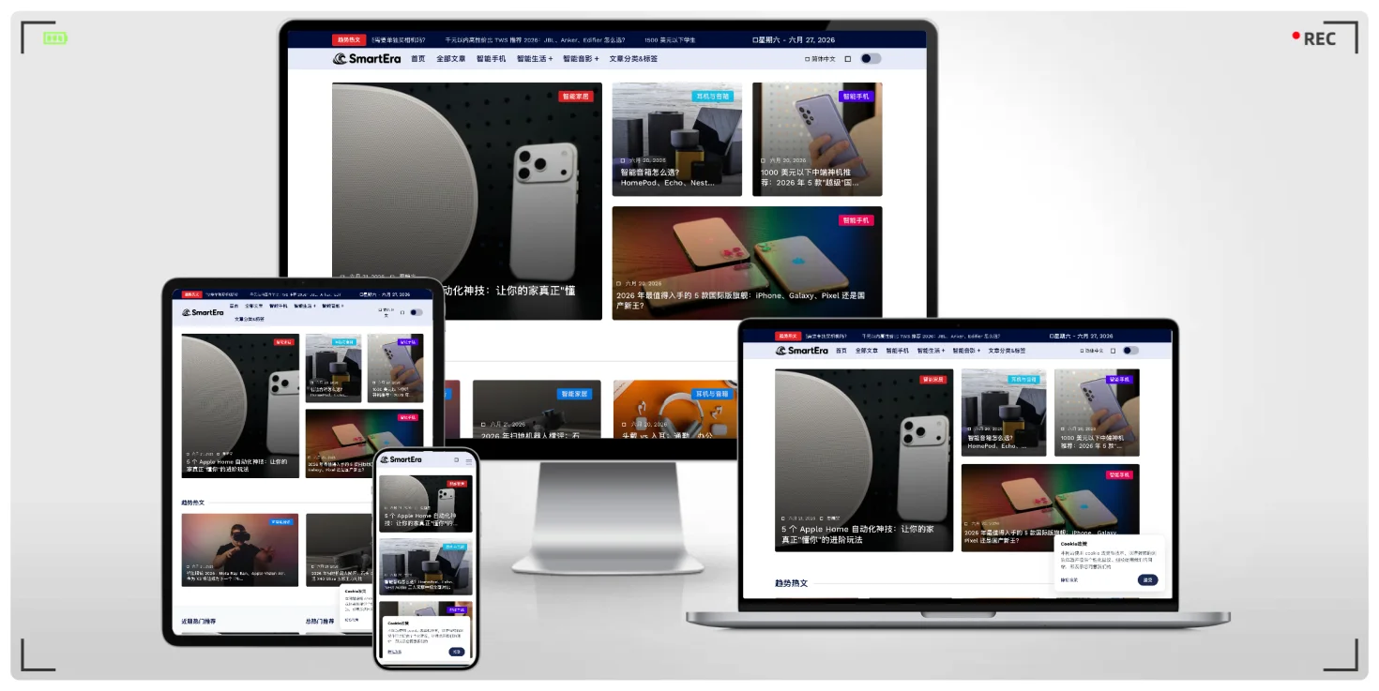Image resolution: width=1379 pixels, height=691 pixels.
Task: Go to 首页 in the laptop navigation
Action: tap(841, 351)
